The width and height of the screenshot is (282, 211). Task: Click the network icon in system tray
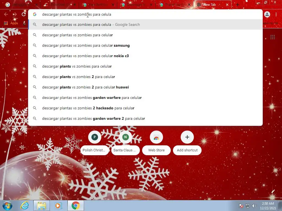248,206
